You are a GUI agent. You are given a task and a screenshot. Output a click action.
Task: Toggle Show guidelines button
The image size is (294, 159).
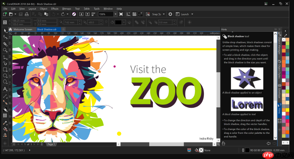pos(140,14)
